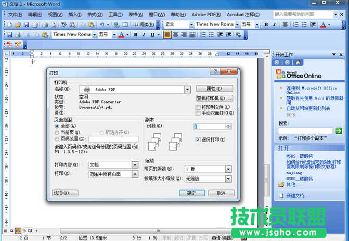Image resolution: width=349 pixels, height=241 pixels.
Task: Switch to Reading layout with 阅读(R) button
Action: click(x=144, y=24)
